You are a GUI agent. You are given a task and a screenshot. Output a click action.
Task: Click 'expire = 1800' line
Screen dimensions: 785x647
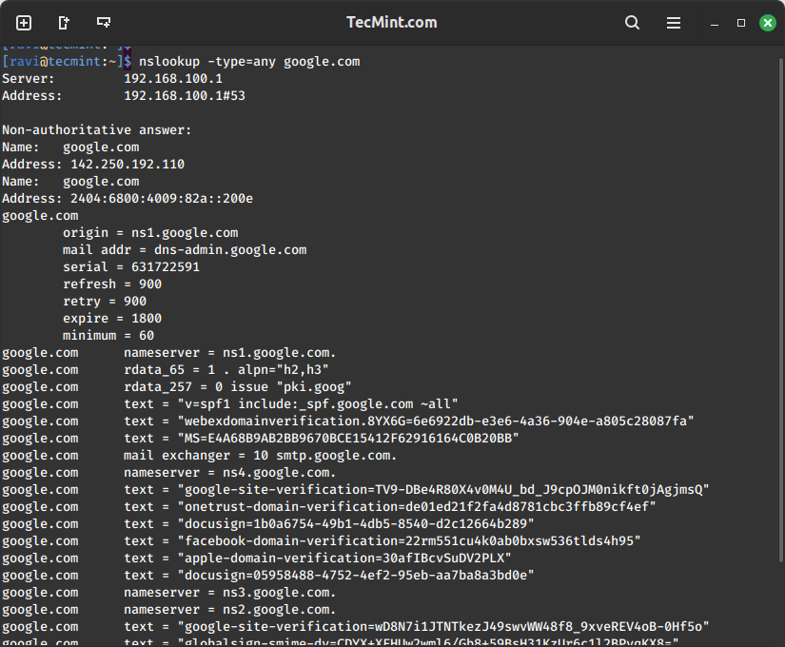tap(112, 319)
